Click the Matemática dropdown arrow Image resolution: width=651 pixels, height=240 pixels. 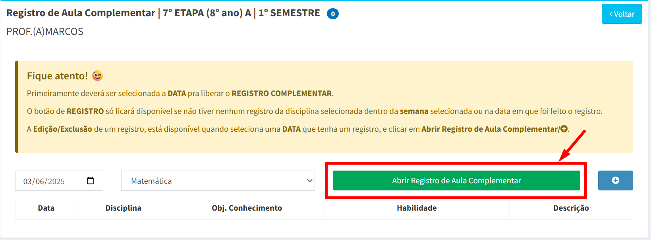pos(310,181)
